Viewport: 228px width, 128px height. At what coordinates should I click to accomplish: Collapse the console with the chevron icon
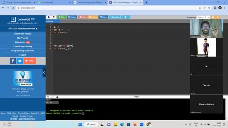point(48,97)
